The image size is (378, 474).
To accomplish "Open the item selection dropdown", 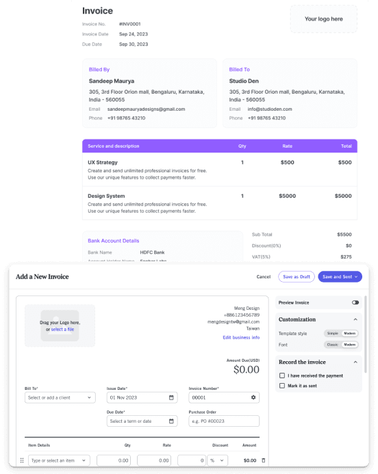I will [59, 460].
